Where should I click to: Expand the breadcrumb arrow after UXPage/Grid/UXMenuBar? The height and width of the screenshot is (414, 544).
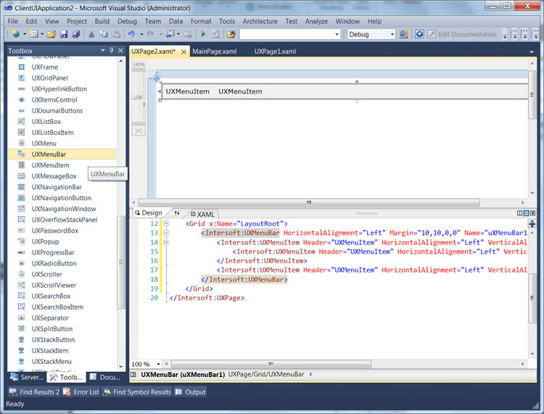pos(311,374)
